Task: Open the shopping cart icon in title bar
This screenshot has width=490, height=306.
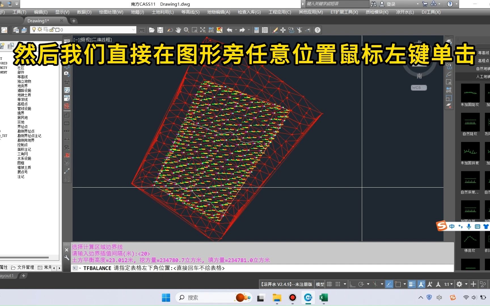Action: [425, 4]
